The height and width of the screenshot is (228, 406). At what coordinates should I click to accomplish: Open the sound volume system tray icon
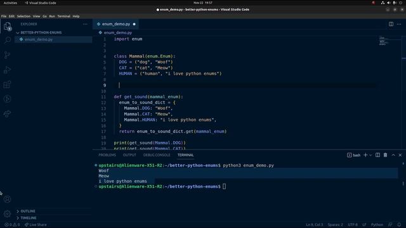click(389, 3)
